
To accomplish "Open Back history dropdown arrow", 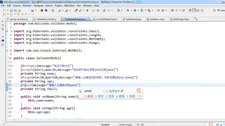I will pos(26,14).
